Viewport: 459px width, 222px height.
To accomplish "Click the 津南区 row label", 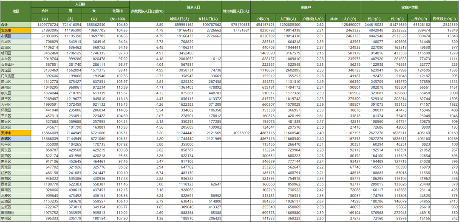I will click(15, 190).
